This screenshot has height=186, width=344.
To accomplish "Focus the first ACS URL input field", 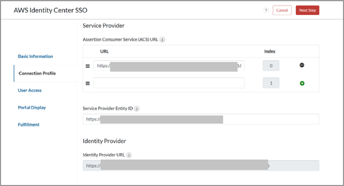I will click(x=169, y=66).
